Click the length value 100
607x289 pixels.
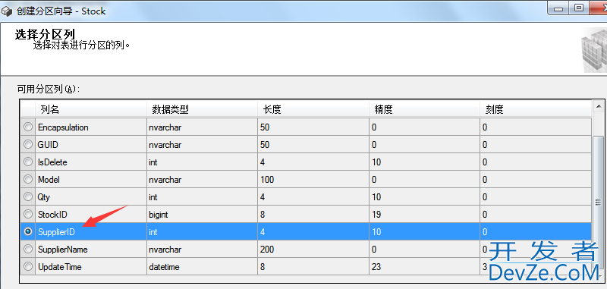(313, 179)
